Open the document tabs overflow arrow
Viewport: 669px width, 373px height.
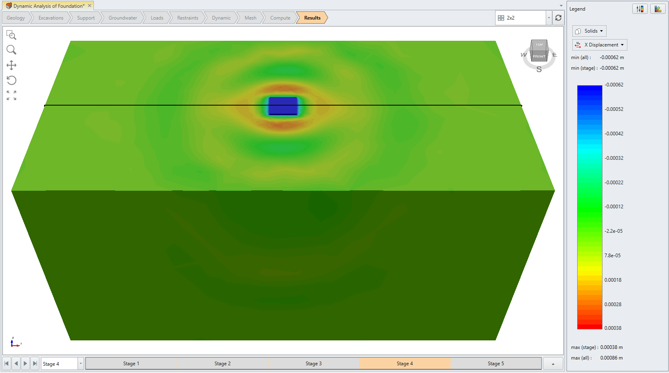click(x=561, y=6)
